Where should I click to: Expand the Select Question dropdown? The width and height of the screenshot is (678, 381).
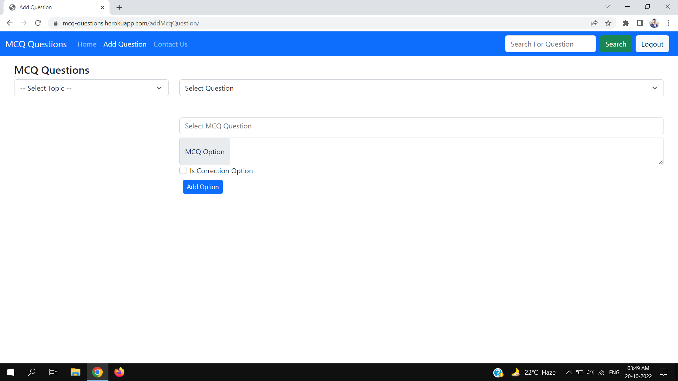coord(421,88)
